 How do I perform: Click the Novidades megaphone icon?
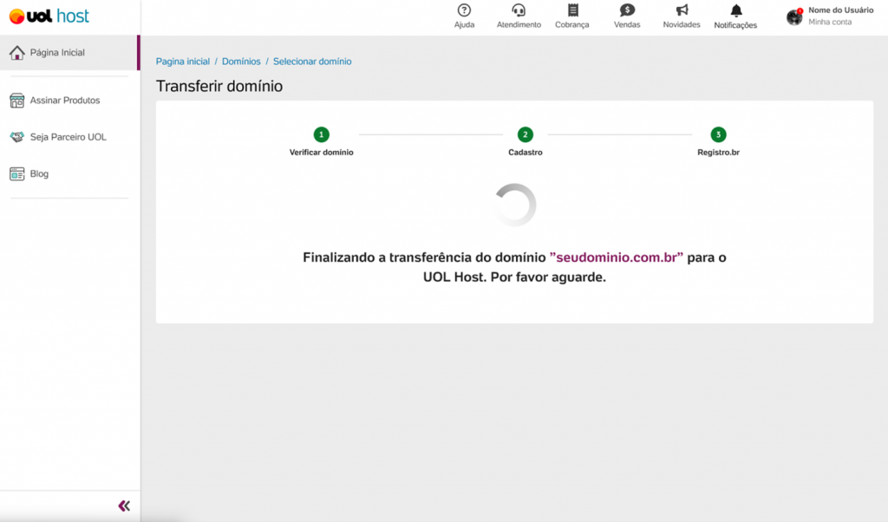point(682,10)
